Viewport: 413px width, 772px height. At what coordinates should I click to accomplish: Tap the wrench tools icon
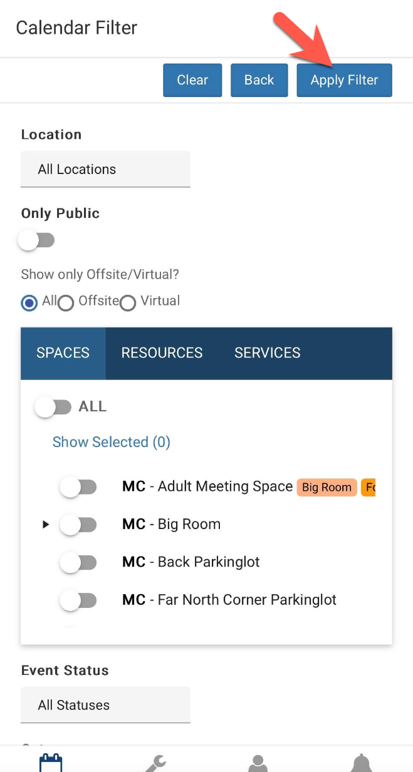click(x=155, y=763)
